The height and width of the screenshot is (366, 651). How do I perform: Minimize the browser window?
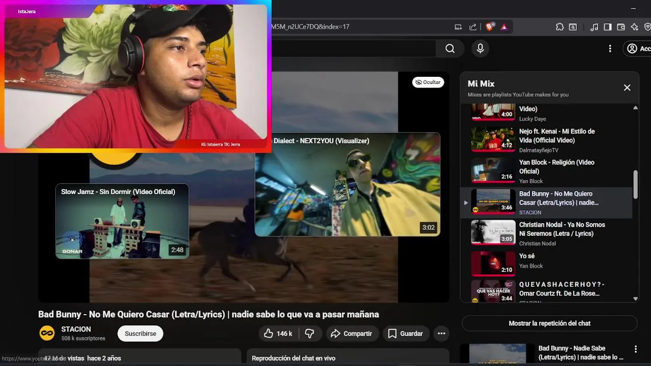pyautogui.click(x=633, y=8)
